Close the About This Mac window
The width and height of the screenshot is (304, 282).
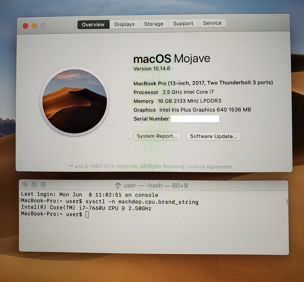click(x=25, y=26)
